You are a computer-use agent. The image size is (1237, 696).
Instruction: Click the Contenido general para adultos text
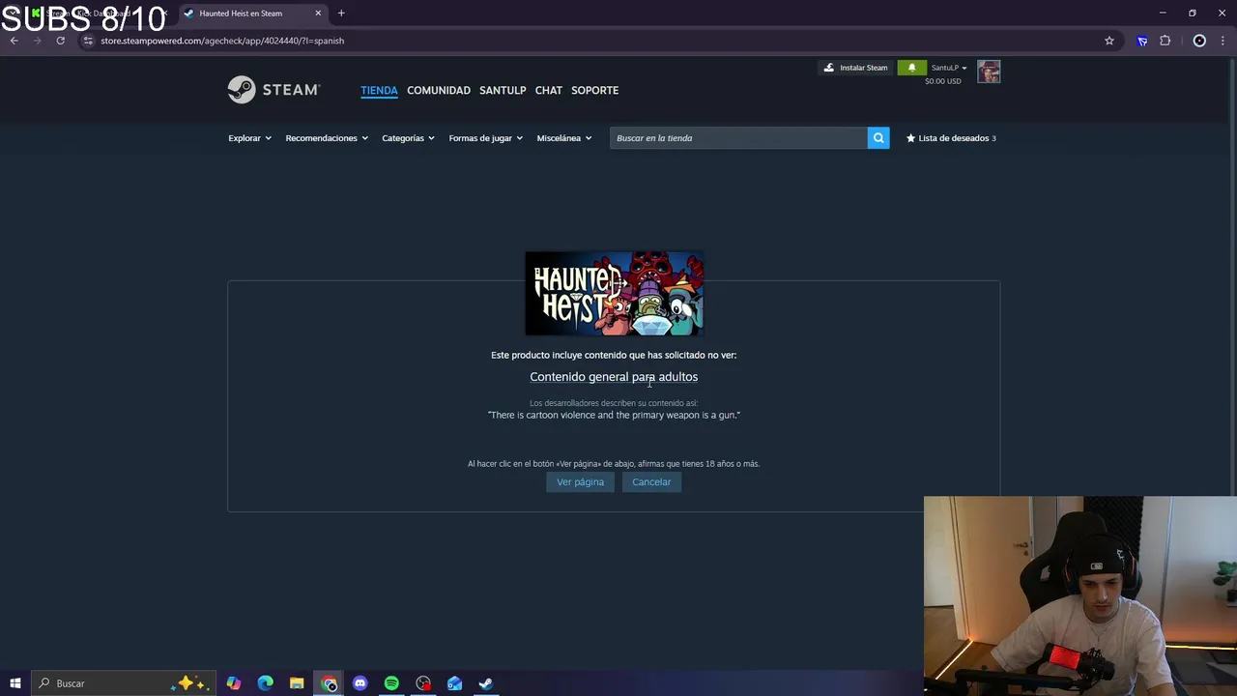coord(614,377)
